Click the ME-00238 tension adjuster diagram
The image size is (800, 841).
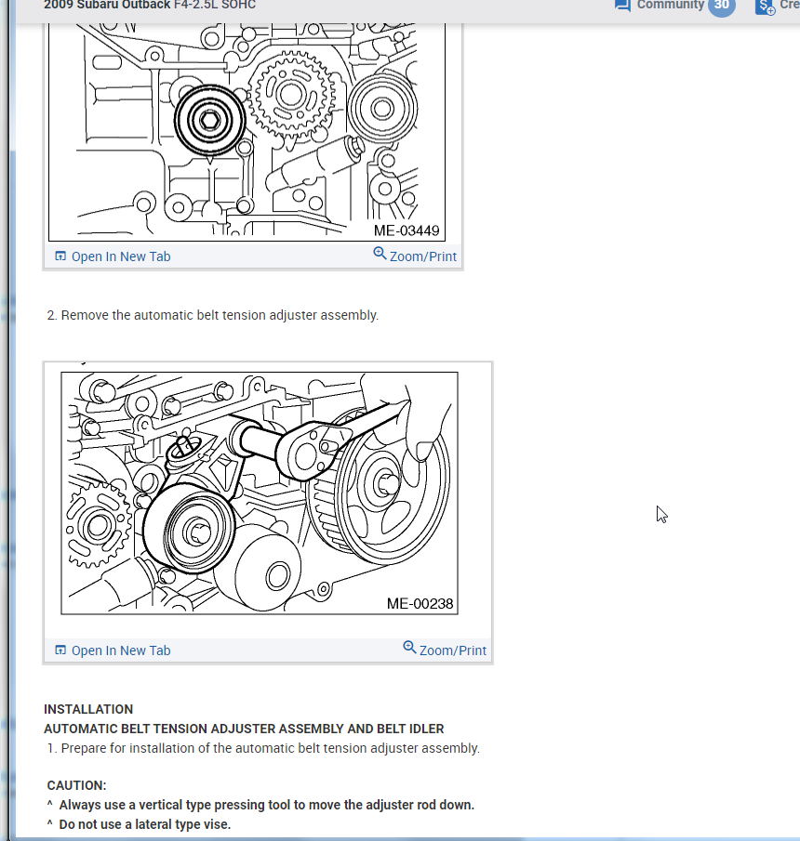260,493
